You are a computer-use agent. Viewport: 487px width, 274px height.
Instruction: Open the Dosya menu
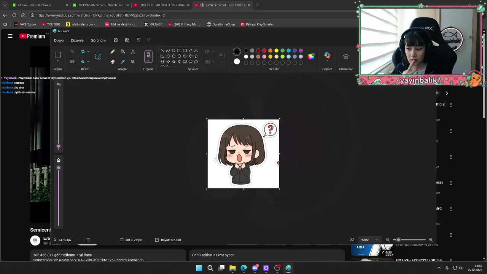click(59, 40)
